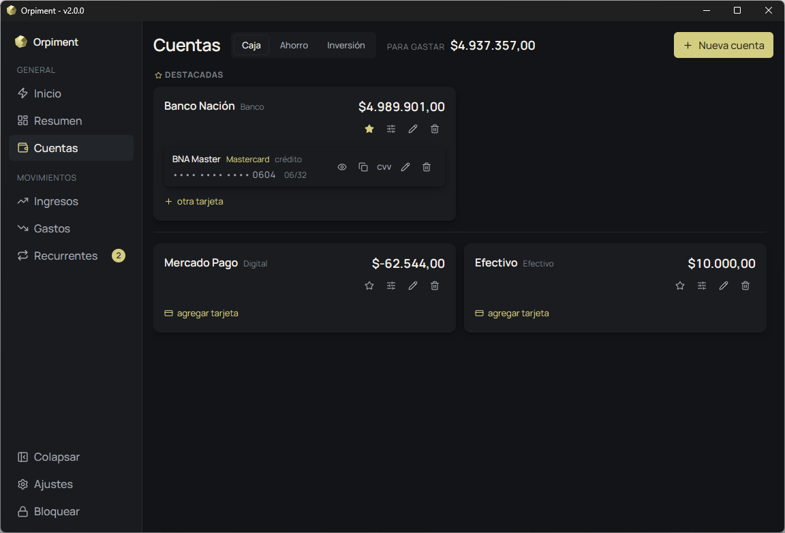
Task: Open adjust settings for Efectivo
Action: pyautogui.click(x=702, y=286)
